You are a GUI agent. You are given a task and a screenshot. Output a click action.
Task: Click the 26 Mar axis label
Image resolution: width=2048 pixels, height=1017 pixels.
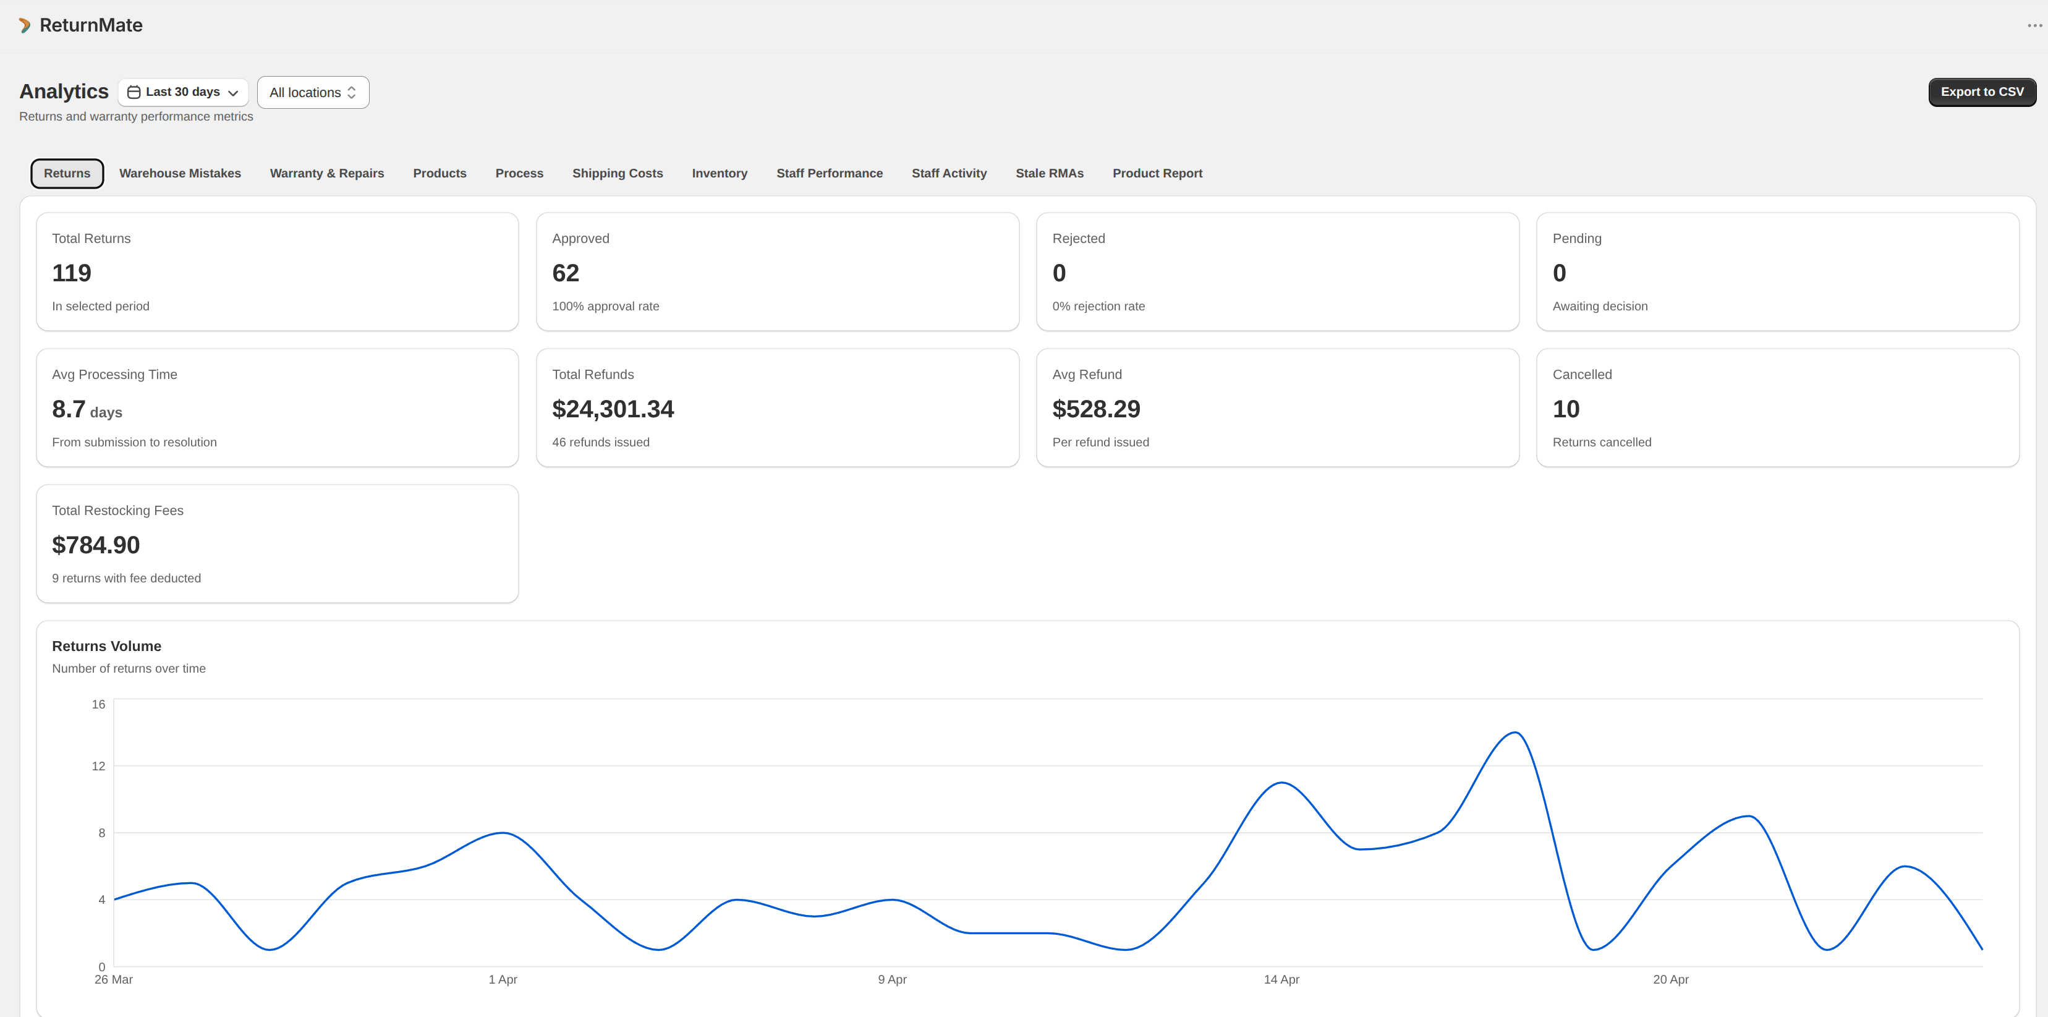click(x=114, y=980)
